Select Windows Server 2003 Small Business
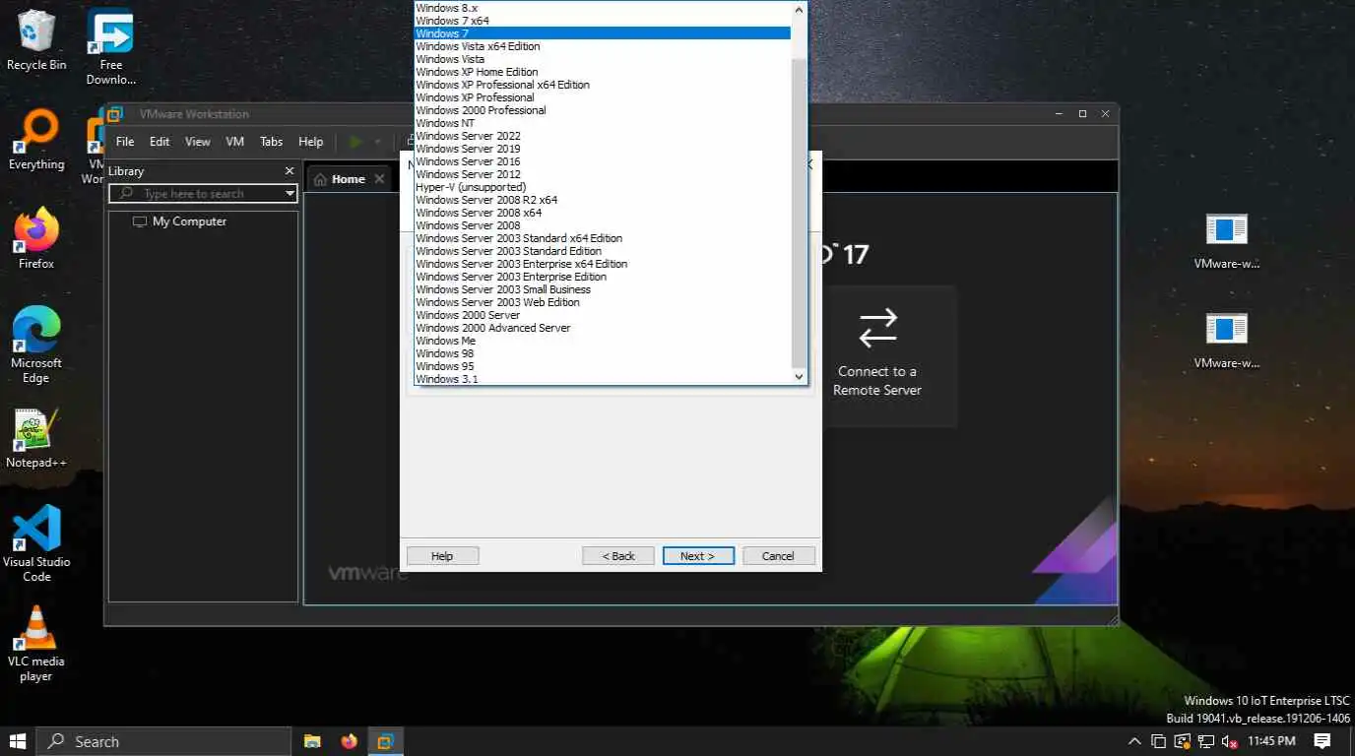The width and height of the screenshot is (1355, 756). [602, 289]
